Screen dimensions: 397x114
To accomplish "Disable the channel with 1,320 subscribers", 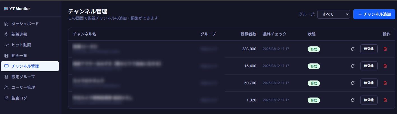I will coord(369,100).
